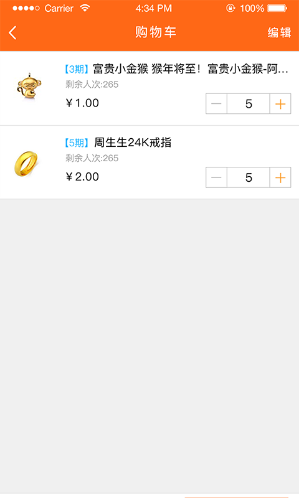Tap the Wi-Fi icon in status bar
The height and width of the screenshot is (498, 299).
[85, 8]
